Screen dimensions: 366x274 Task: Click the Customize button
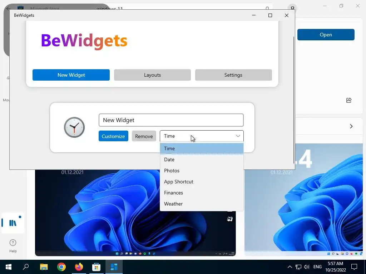click(113, 136)
